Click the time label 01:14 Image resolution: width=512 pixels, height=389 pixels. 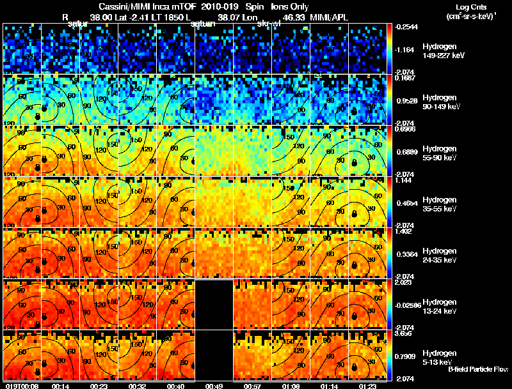pos(329,386)
